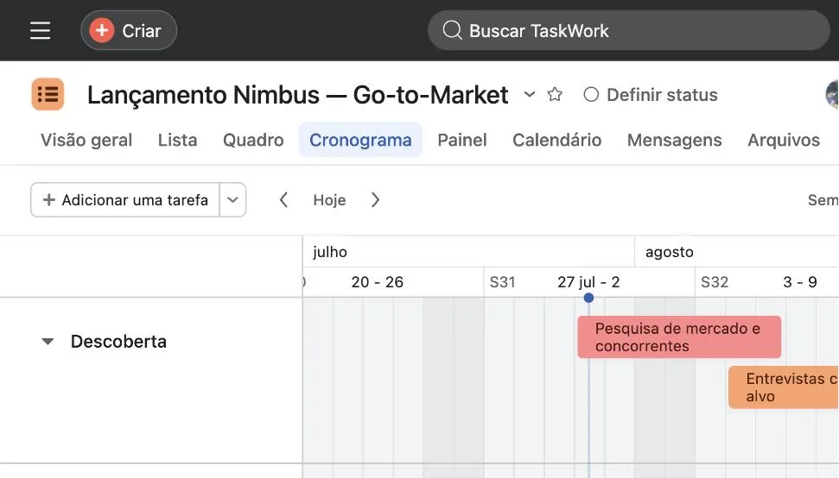Click the today marker dot
839x478 pixels.
588,298
